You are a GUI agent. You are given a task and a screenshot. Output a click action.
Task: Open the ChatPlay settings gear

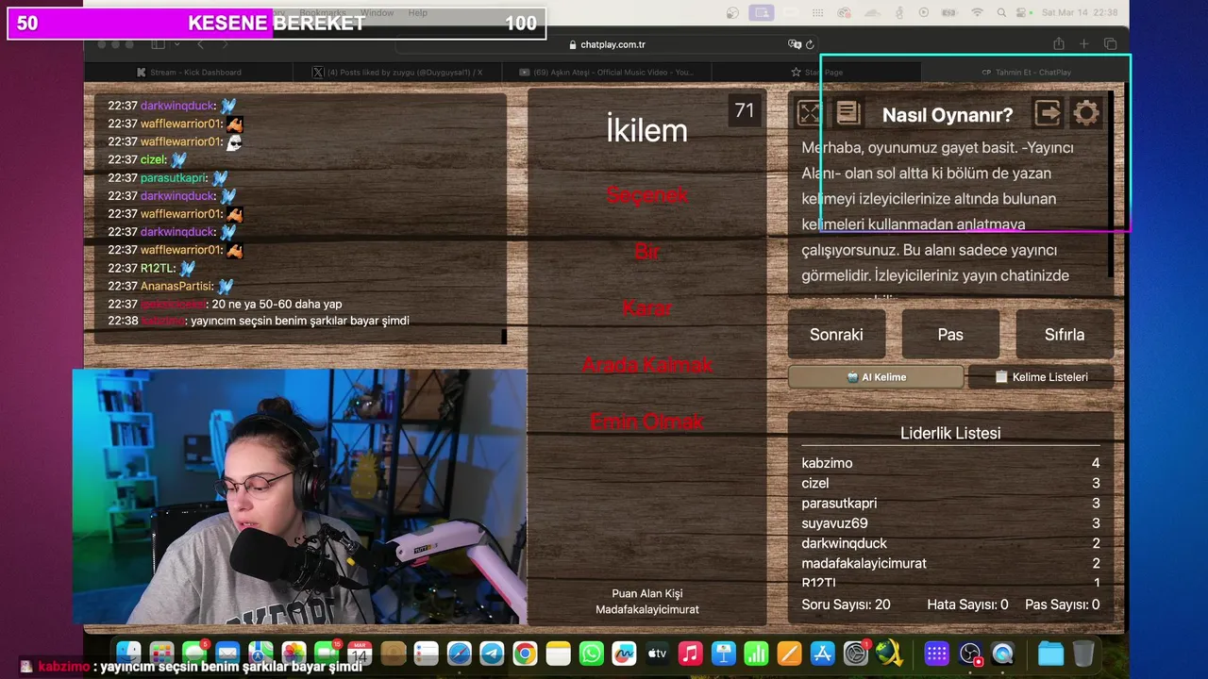point(1086,113)
